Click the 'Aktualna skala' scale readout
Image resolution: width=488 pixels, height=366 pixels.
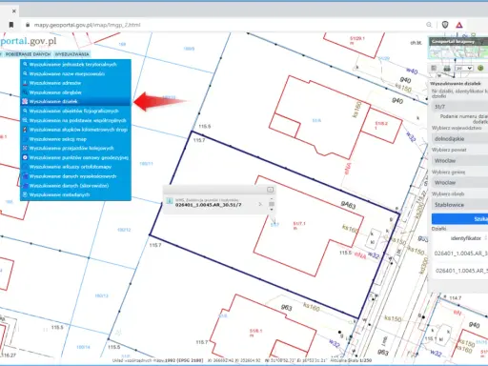(351, 360)
